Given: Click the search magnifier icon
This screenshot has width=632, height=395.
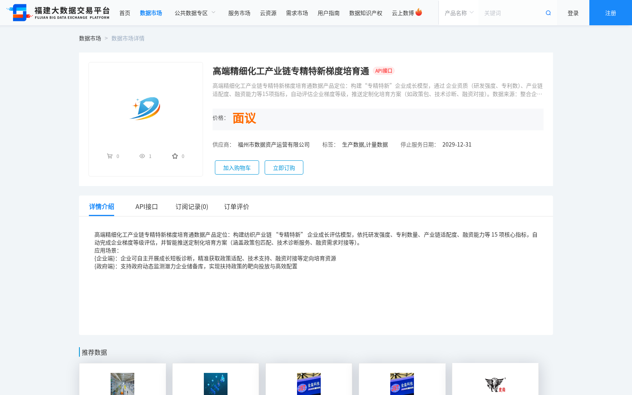Looking at the screenshot, I should [x=548, y=13].
